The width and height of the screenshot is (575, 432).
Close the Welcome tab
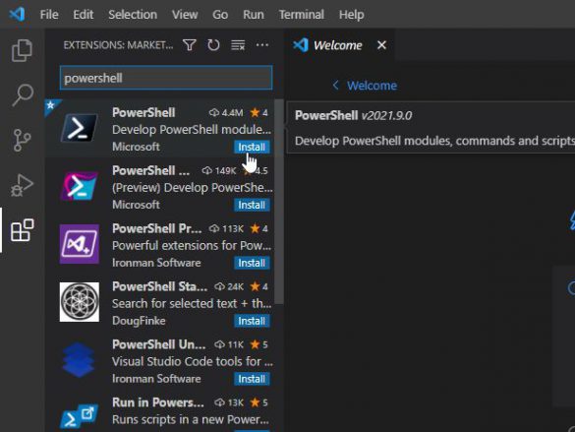381,45
